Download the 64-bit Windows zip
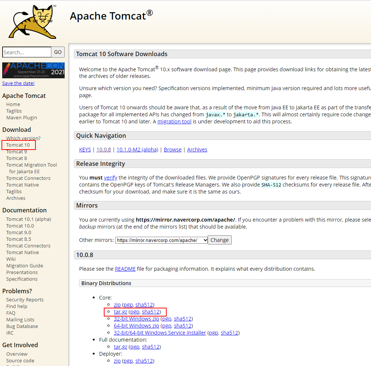Viewport: 371px width, 366px height. [136, 326]
